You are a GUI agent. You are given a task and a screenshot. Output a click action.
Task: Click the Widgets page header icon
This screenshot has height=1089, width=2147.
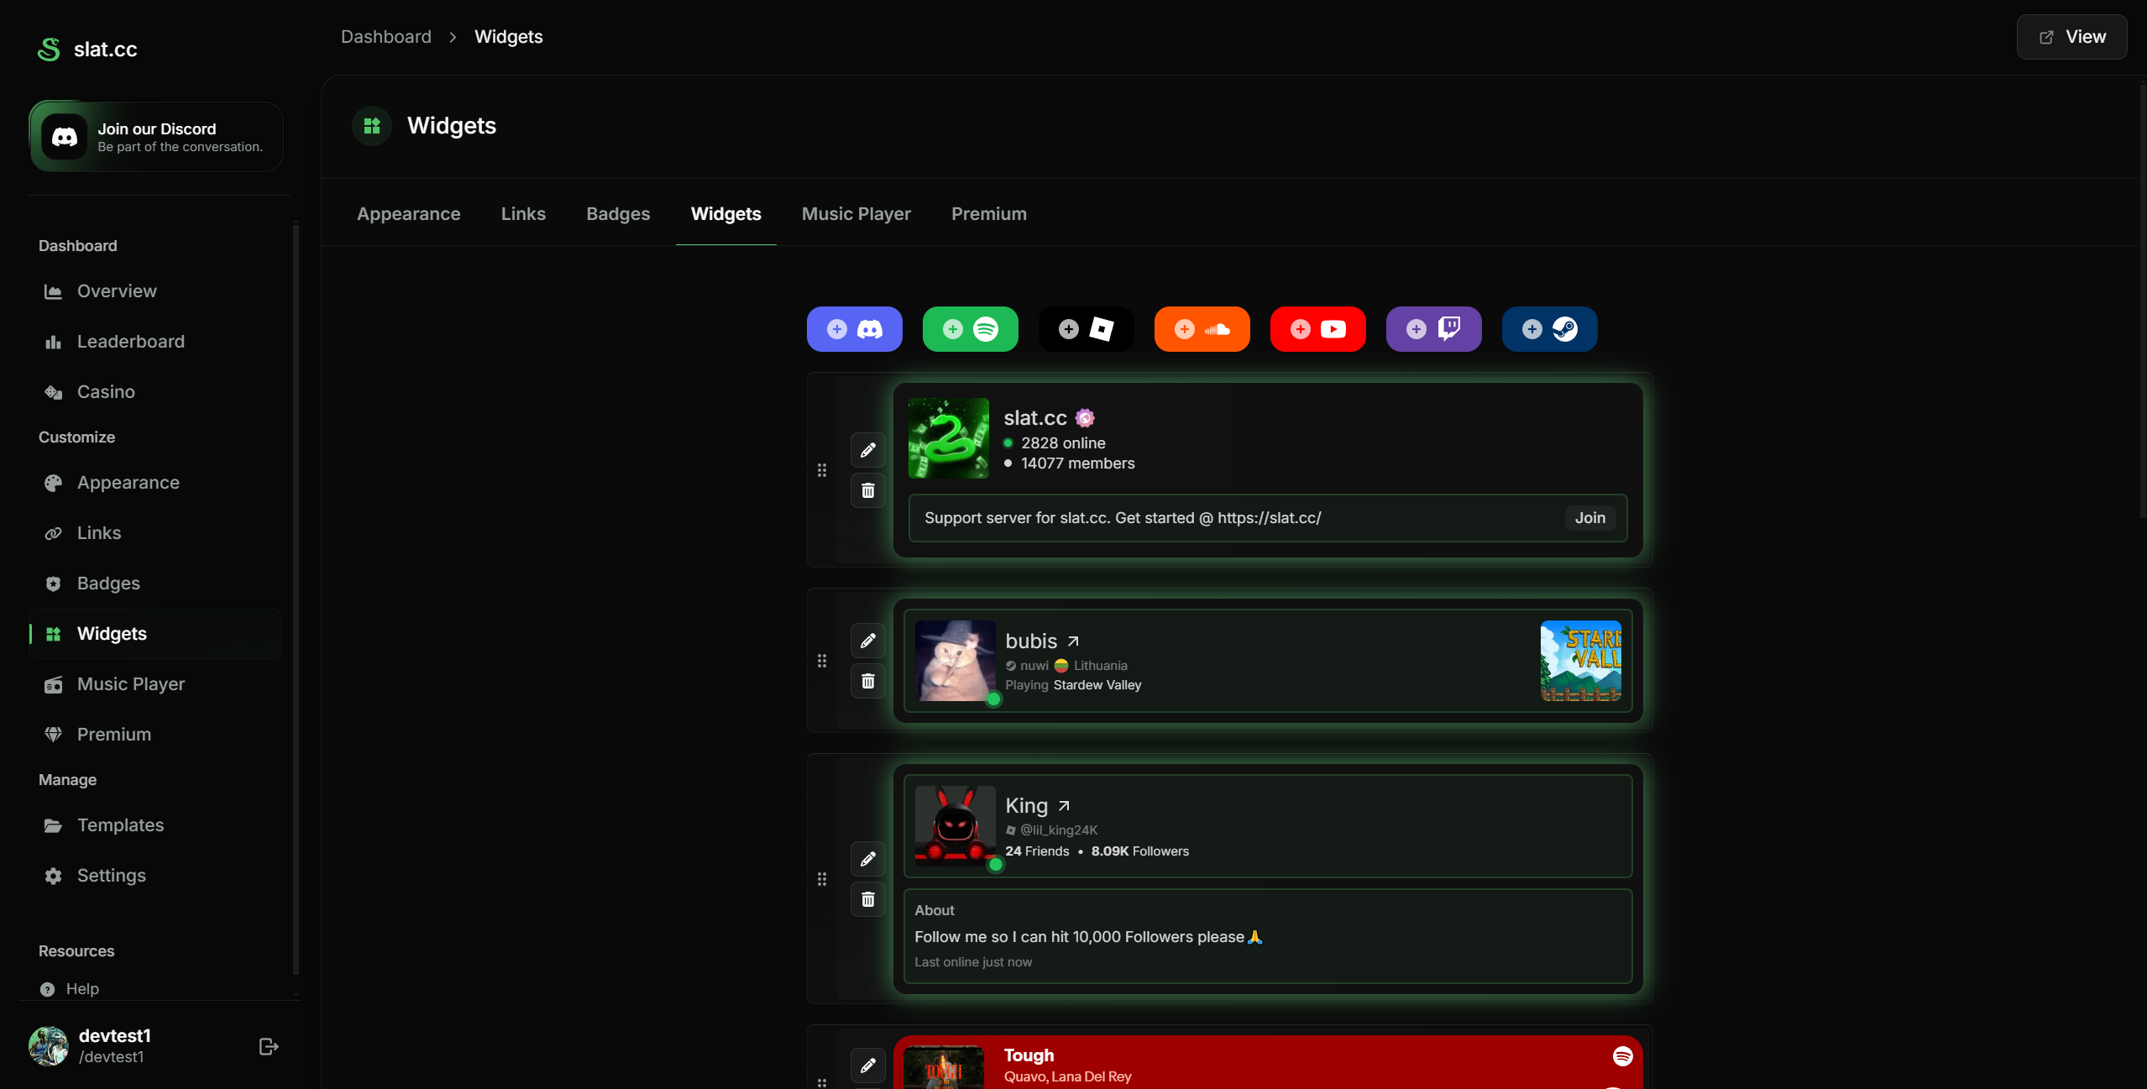(372, 126)
